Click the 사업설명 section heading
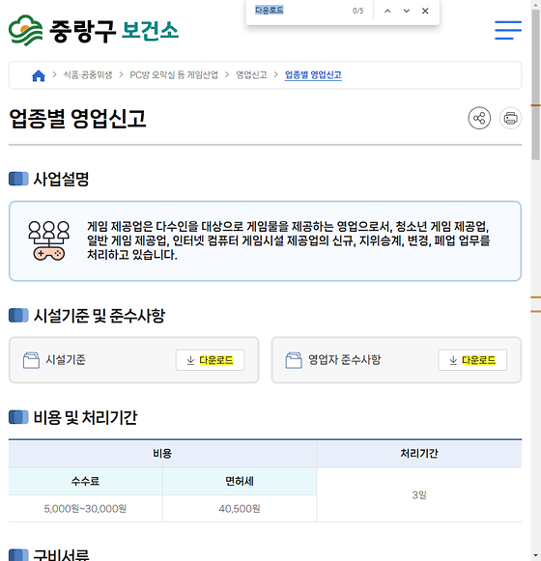Viewport: 541px width, 561px height. coord(61,179)
